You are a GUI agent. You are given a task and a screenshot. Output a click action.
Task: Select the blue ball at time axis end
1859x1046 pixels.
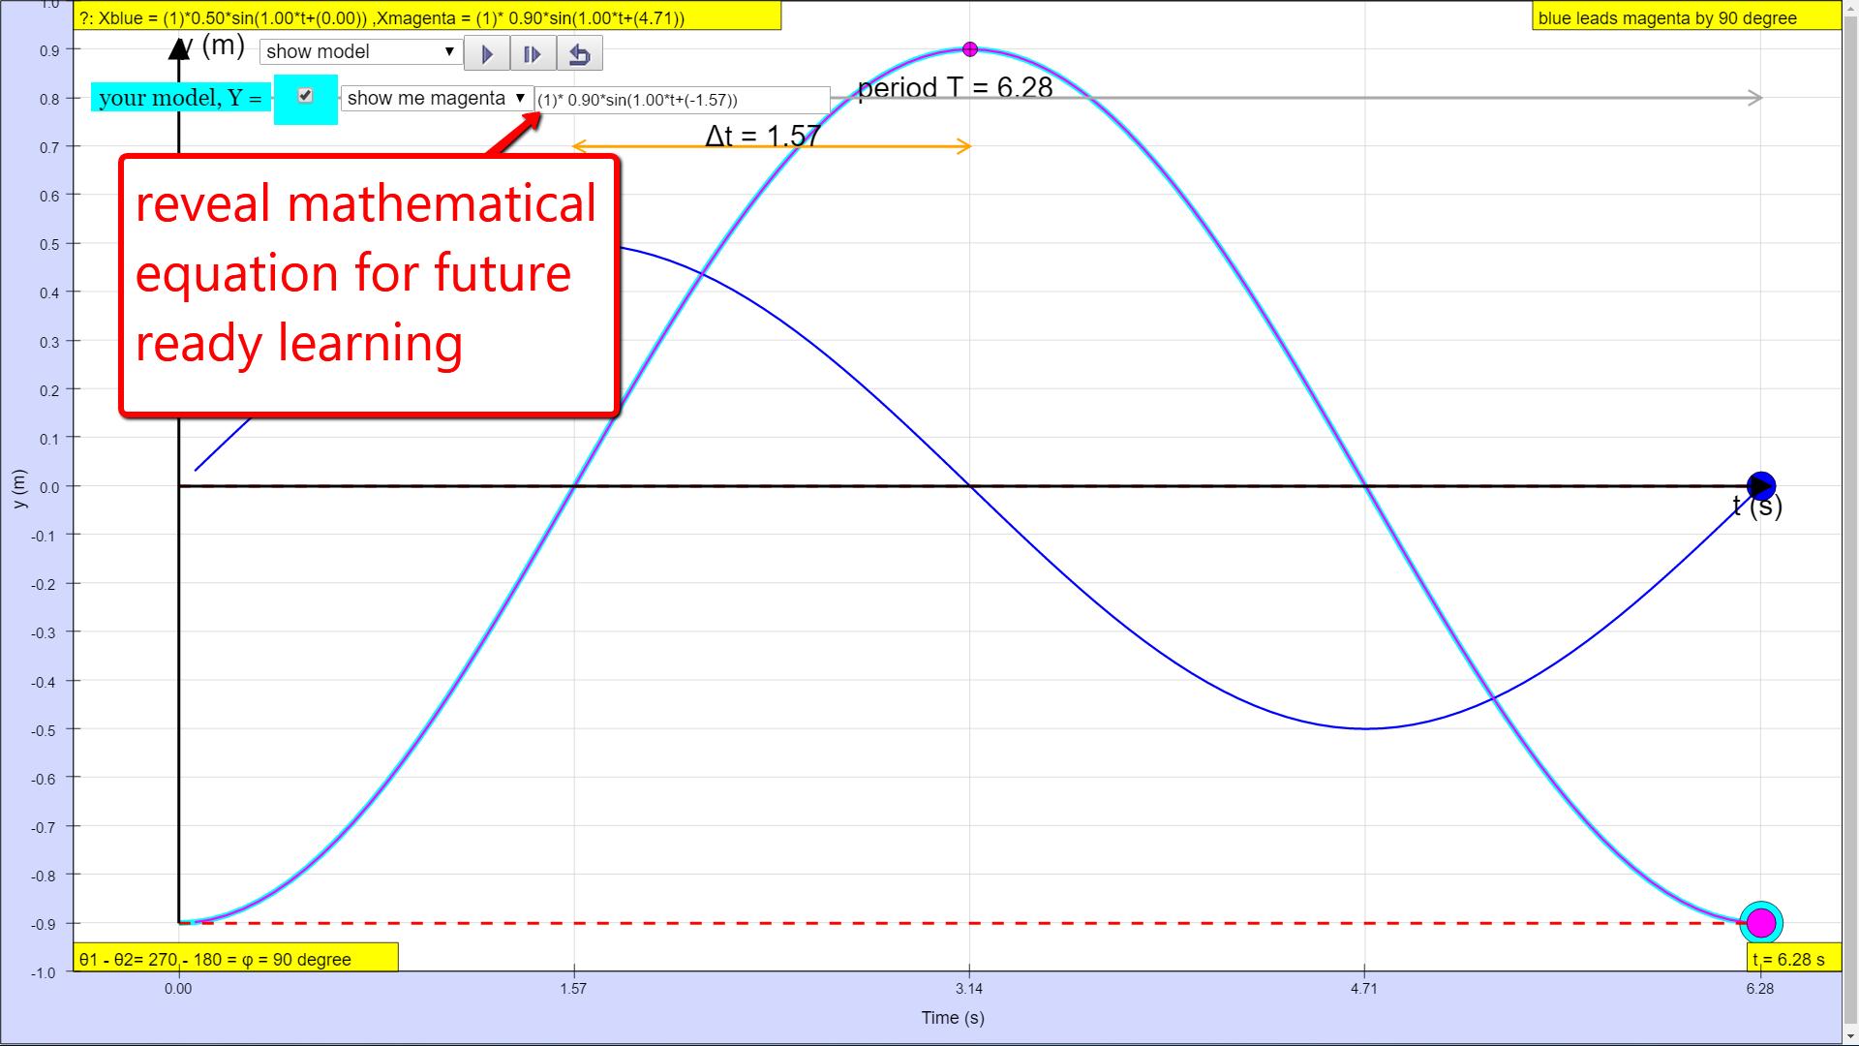pyautogui.click(x=1760, y=486)
